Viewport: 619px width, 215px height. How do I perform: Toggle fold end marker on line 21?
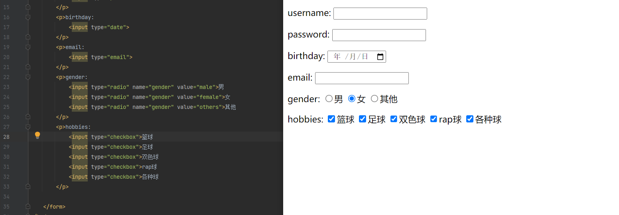pos(28,67)
